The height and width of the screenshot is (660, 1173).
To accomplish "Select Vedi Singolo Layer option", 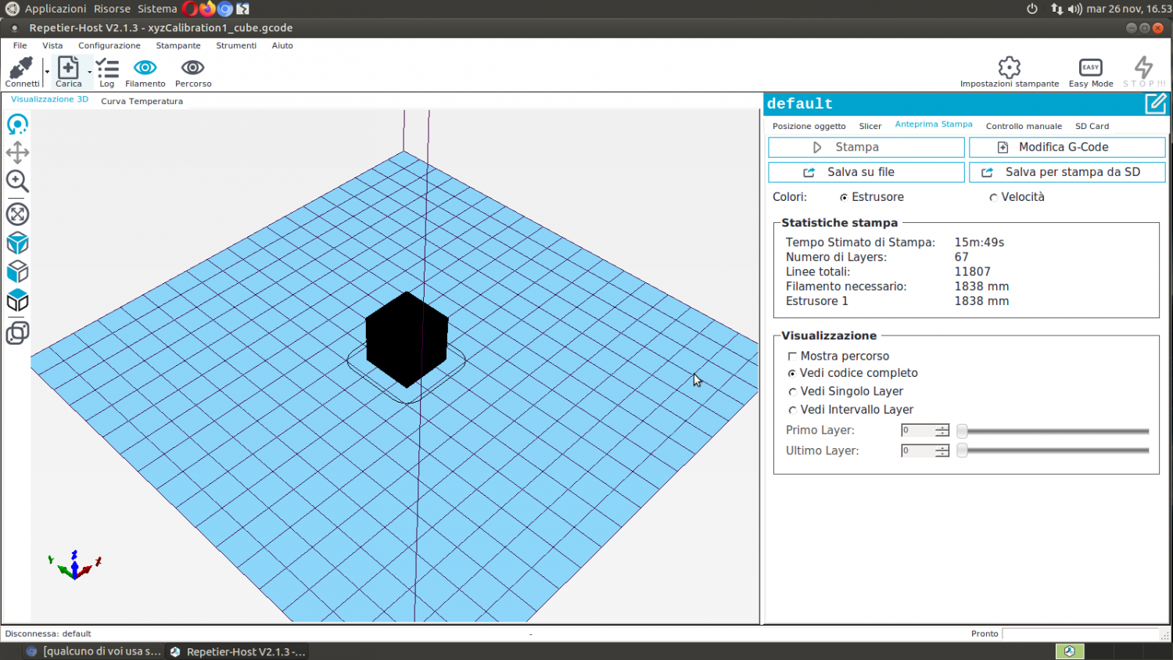I will tap(792, 392).
